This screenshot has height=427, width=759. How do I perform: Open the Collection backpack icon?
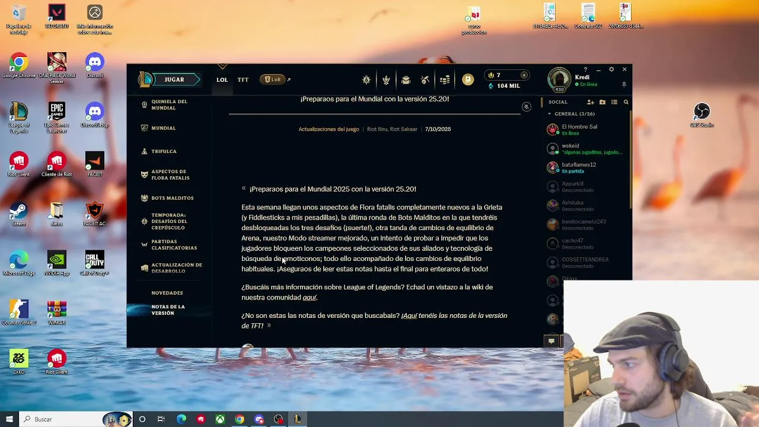tap(406, 79)
